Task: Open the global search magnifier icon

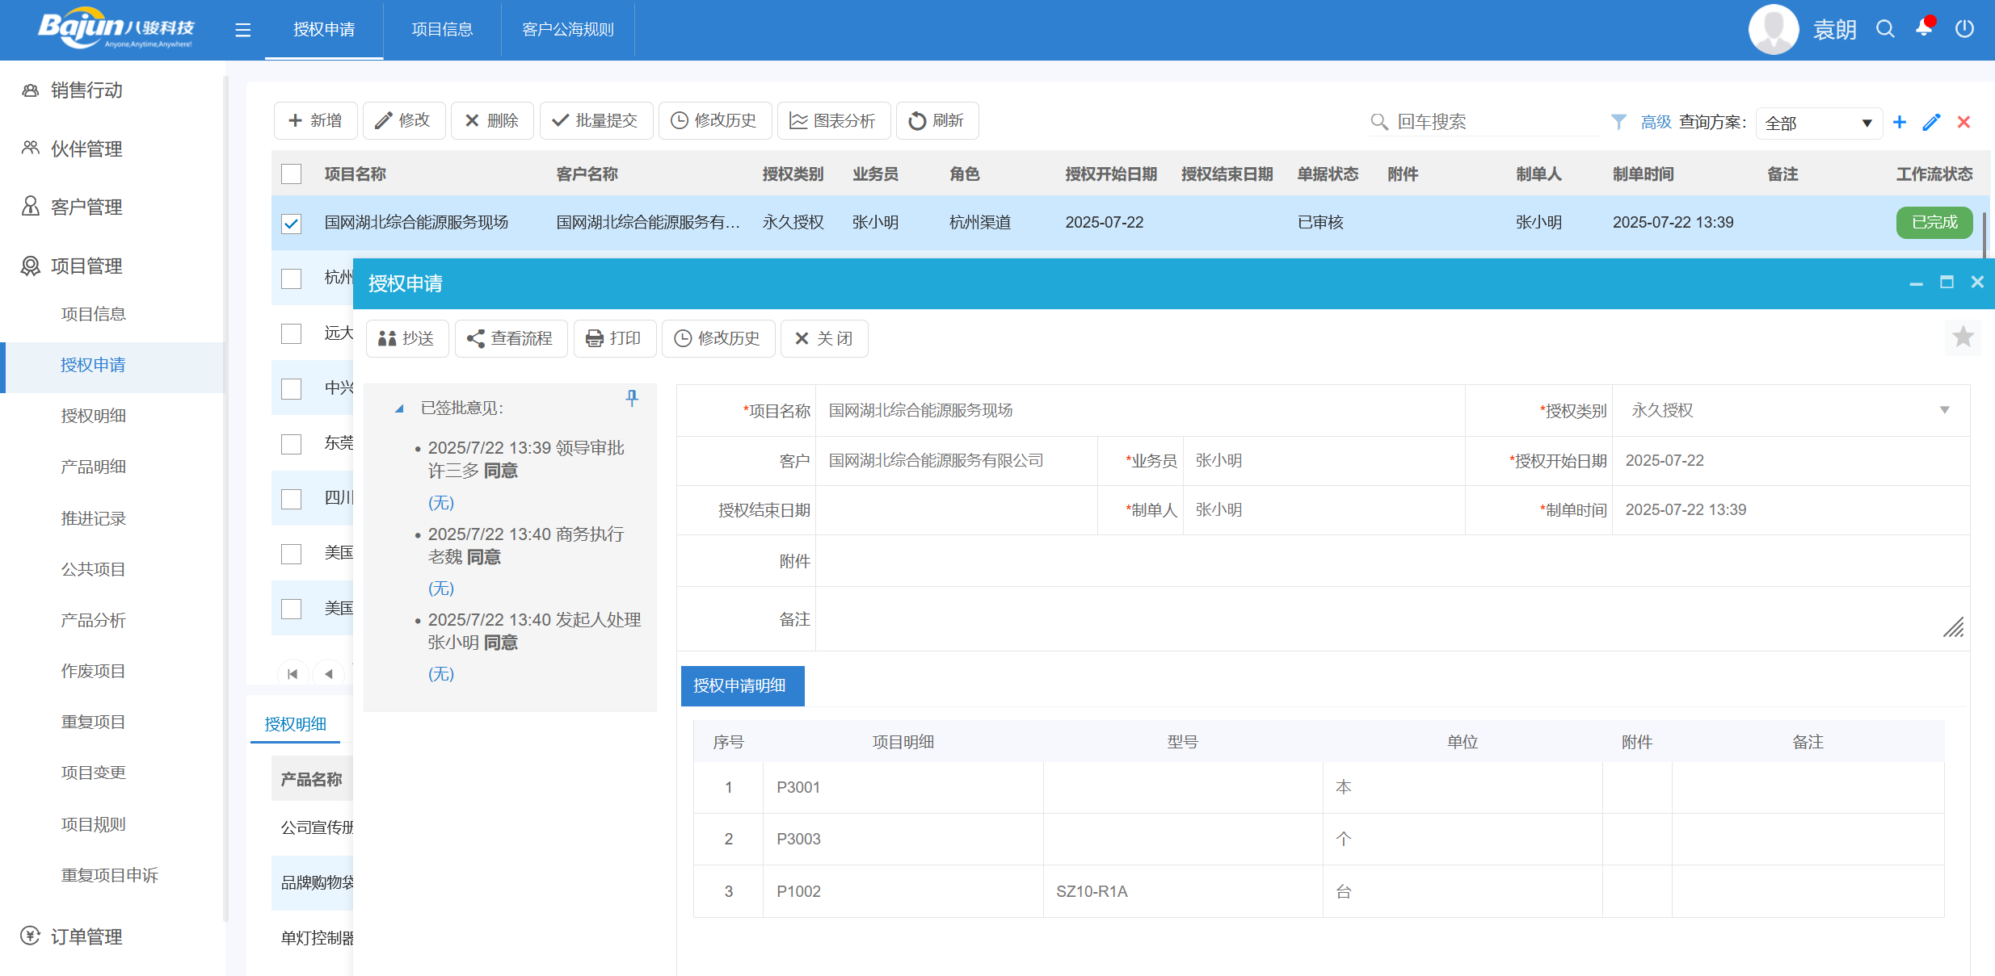Action: (1885, 29)
